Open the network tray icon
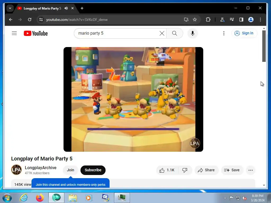Viewport: 271px width, 203px height. [x=238, y=198]
